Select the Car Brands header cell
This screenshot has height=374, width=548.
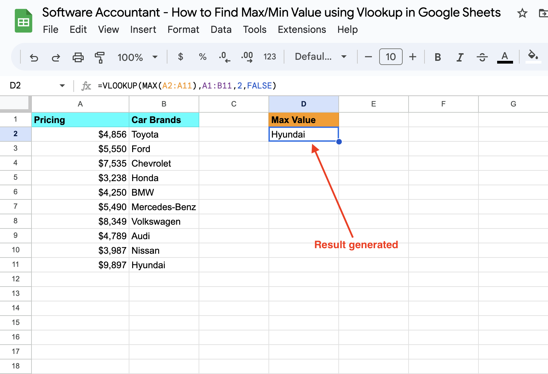click(164, 120)
